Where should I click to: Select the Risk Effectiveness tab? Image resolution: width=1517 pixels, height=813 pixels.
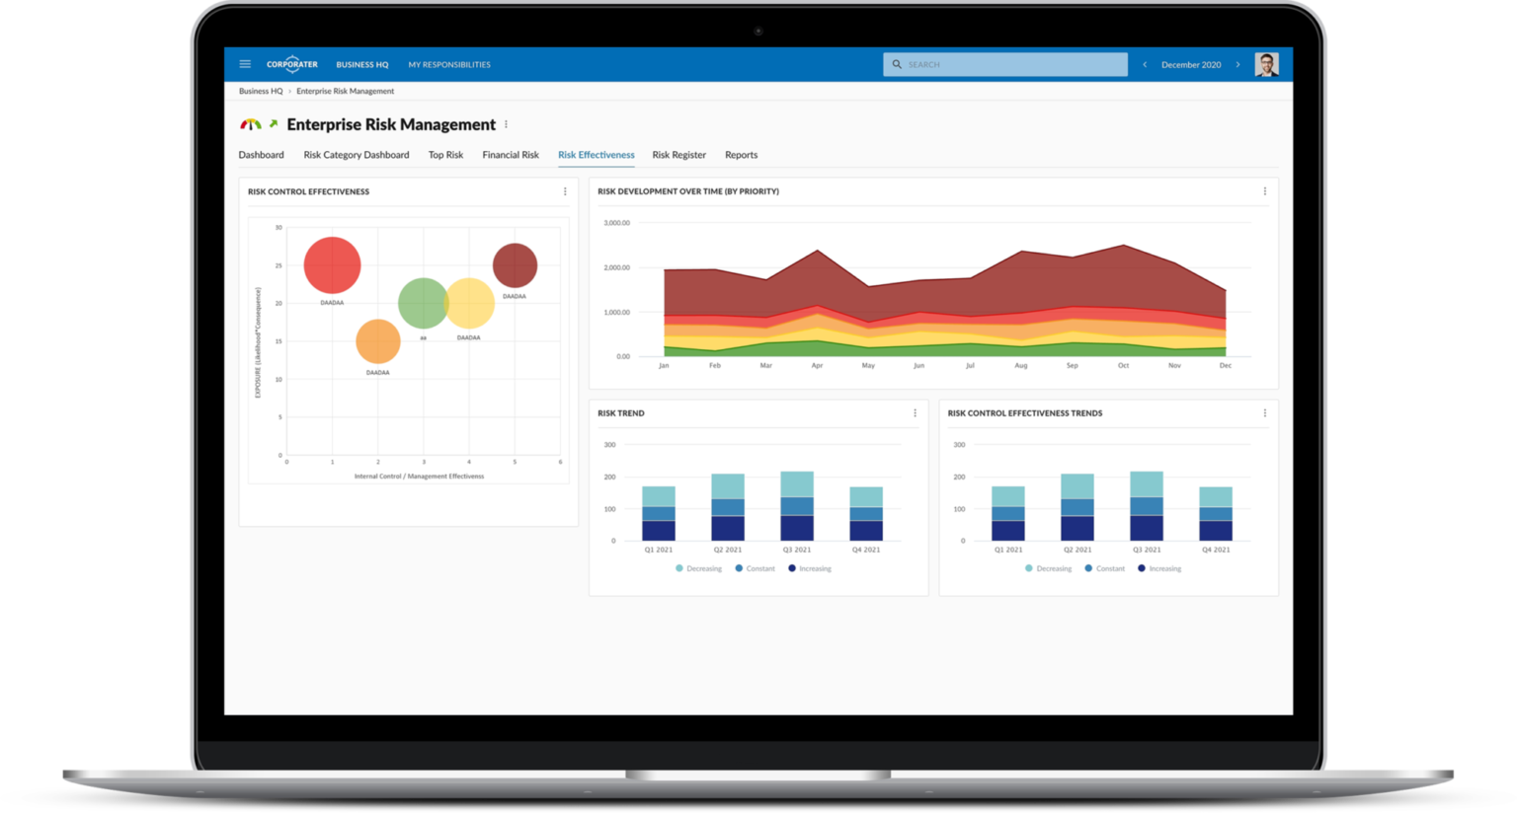point(597,155)
